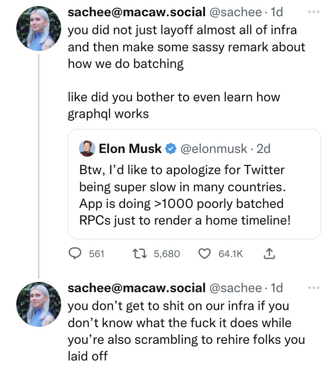The image size is (326, 367).
Task: Click sachee@macaw.social name on the bottom tweet
Action: 136,288
